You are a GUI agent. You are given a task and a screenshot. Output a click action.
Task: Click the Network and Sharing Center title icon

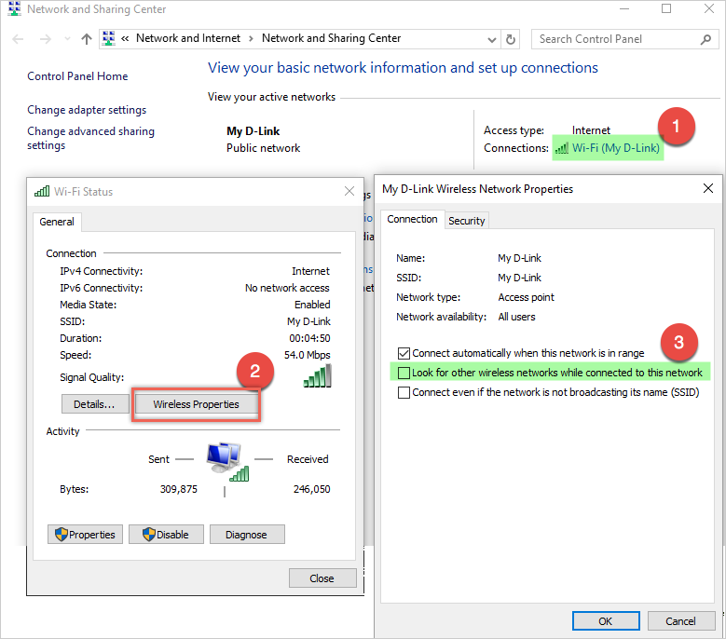(15, 8)
